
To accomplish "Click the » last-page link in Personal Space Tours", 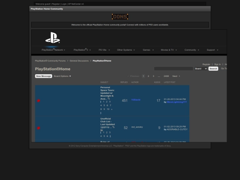I will tap(112, 109).
